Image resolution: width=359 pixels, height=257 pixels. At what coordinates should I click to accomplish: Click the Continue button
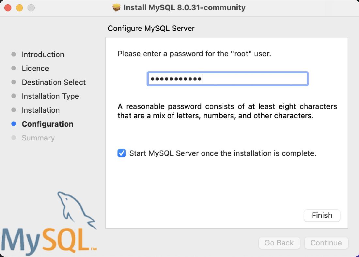(326, 243)
